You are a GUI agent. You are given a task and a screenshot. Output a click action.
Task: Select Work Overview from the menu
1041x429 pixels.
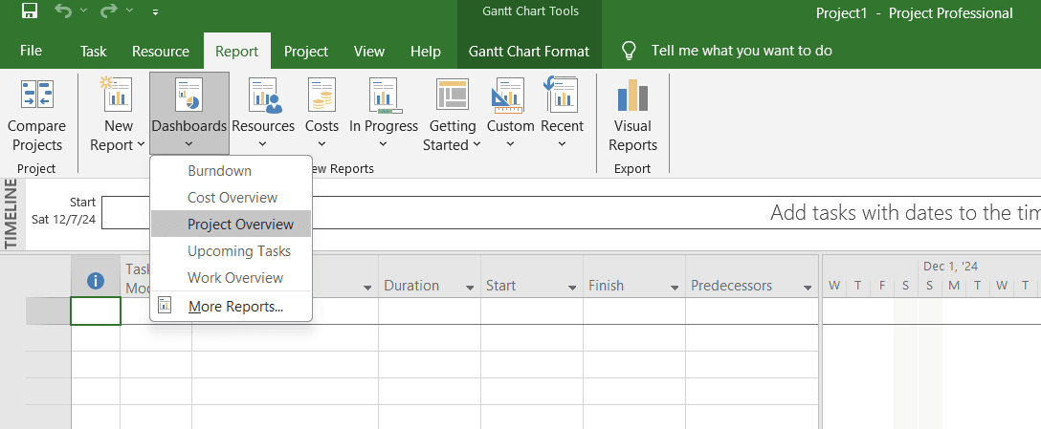tap(231, 277)
